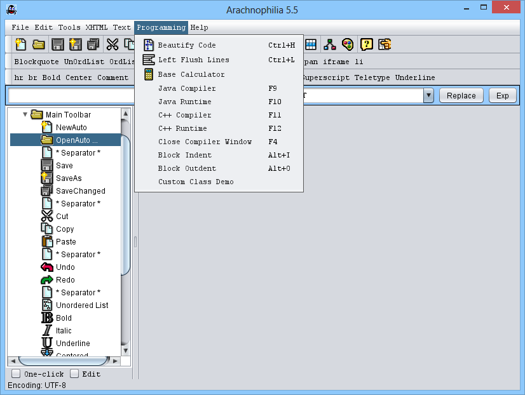Click the Save floppy toolbar icon
The height and width of the screenshot is (395, 525).
[58, 44]
